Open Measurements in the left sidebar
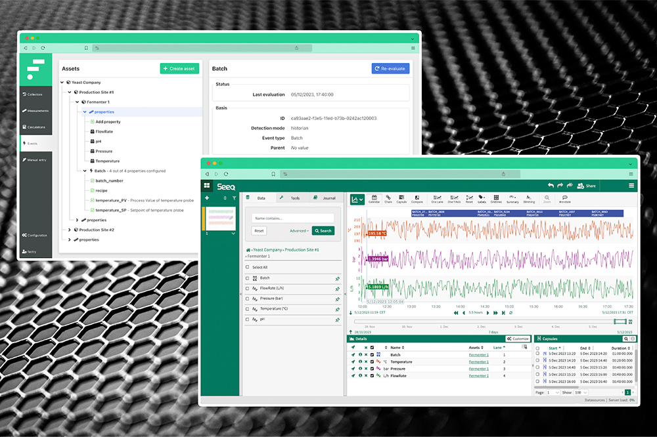The image size is (657, 437). click(35, 110)
